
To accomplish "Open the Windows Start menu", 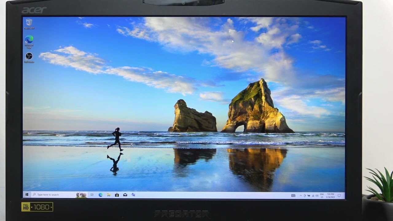I will click(x=27, y=195).
